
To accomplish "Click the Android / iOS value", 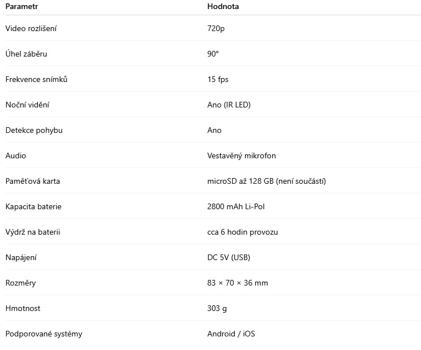I will click(x=231, y=334).
